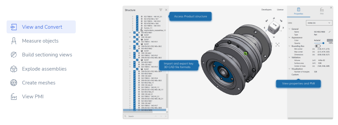
Task: Click the fit-to-view icon below the view cube
Action: 277,45
